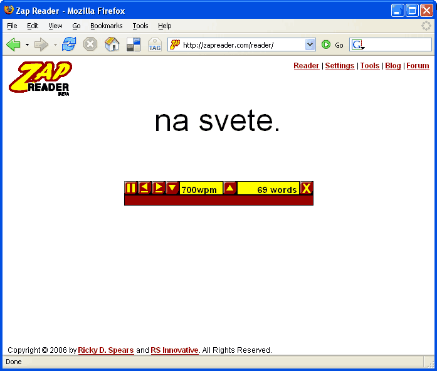The image size is (437, 371).
Task: Open the Tools page link
Action: point(370,66)
